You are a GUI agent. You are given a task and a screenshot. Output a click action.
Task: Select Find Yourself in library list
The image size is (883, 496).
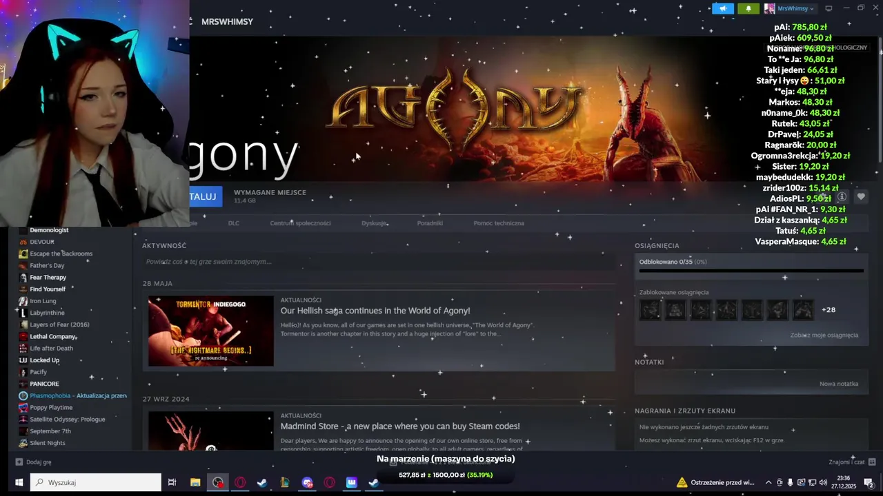click(x=48, y=289)
